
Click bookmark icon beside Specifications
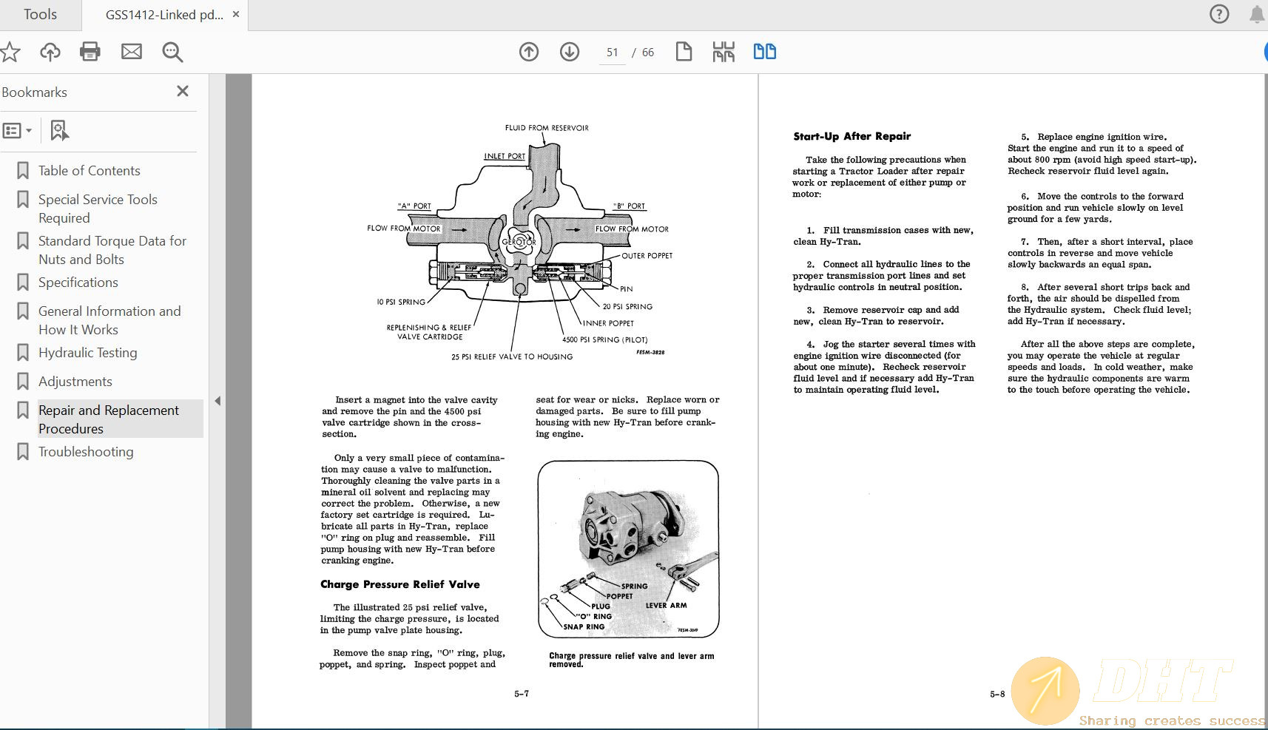pos(23,283)
